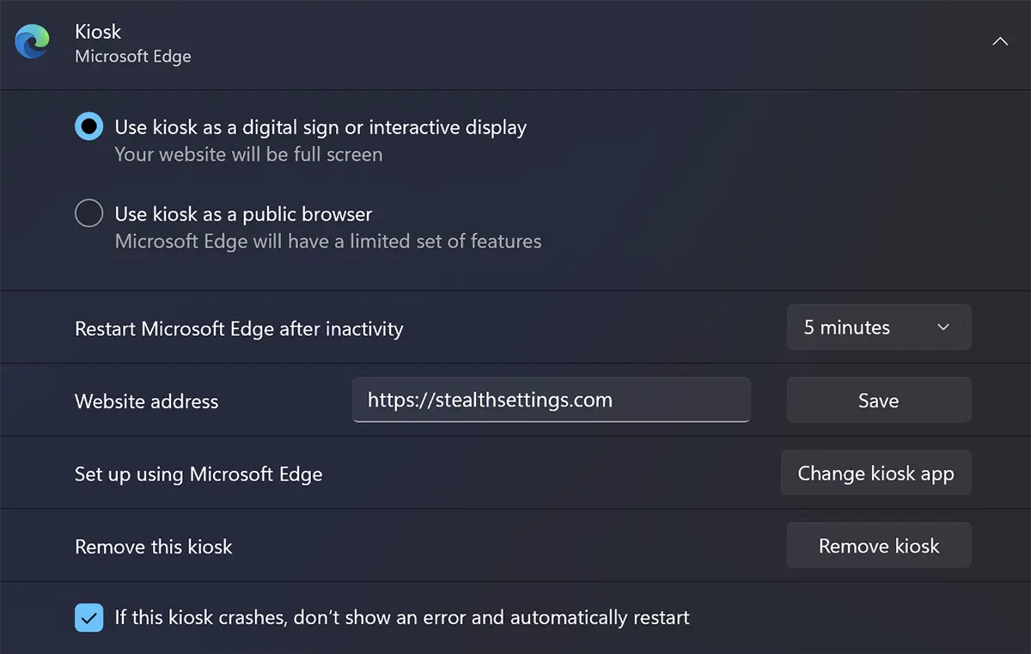Viewport: 1031px width, 654px height.
Task: Click the 'If this kiosk crashes' label text
Action: [402, 617]
